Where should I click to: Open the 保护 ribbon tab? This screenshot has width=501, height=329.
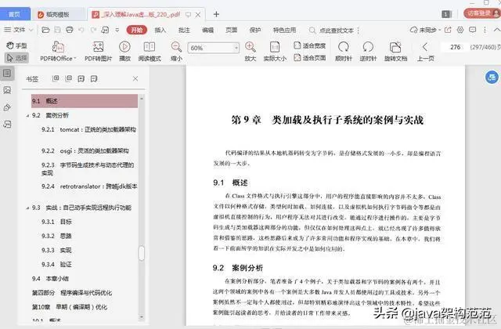point(255,30)
